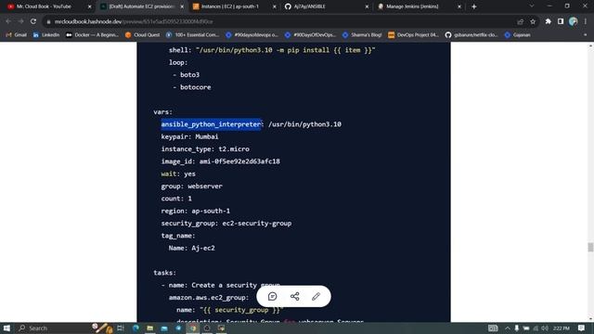
Task: Open the Chrome icon on the taskbar
Action: 193,328
